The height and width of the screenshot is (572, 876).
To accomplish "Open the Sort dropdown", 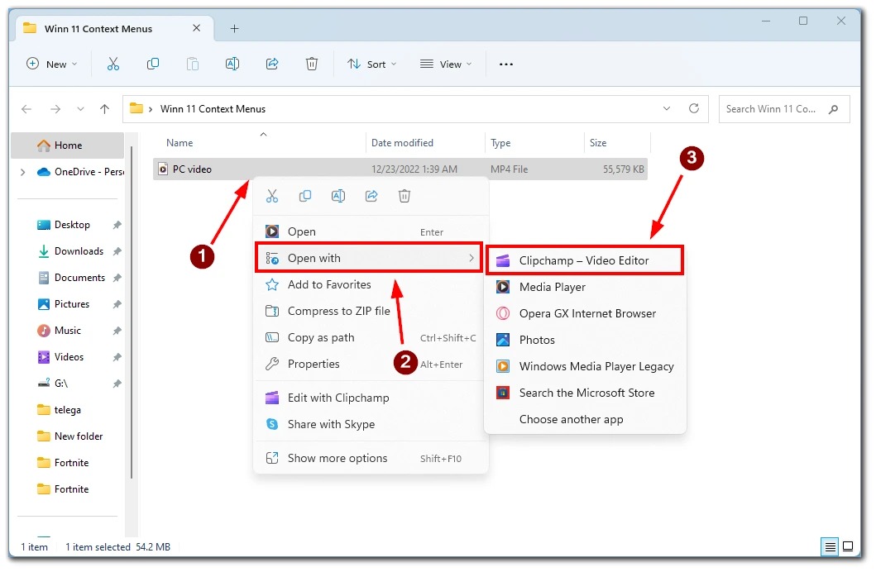I will pos(372,64).
